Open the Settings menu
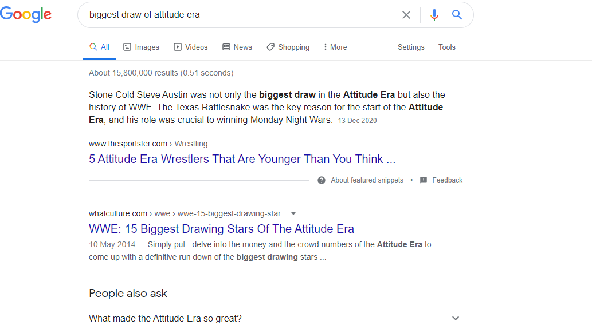 tap(411, 47)
